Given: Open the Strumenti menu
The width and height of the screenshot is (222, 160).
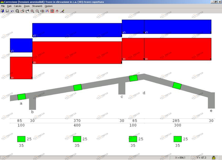Looking at the screenshot, I should [37, 6].
